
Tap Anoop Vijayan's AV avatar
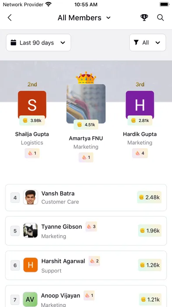[30, 300]
